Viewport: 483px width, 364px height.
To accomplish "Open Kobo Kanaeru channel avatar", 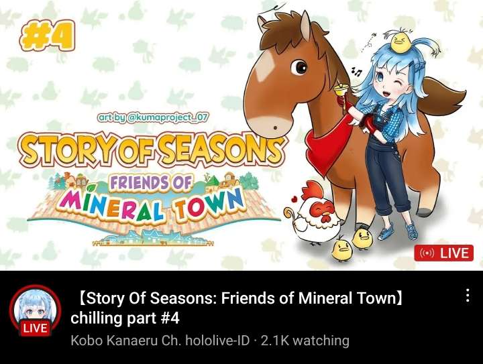I will click(35, 310).
